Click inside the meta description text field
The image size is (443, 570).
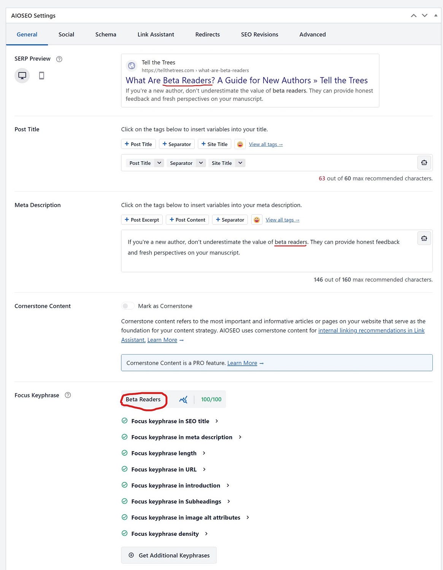(x=277, y=251)
